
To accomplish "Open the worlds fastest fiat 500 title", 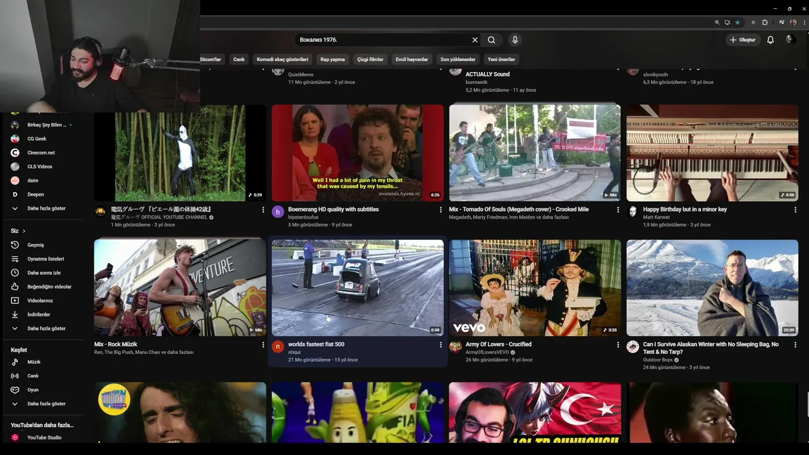I will [316, 344].
